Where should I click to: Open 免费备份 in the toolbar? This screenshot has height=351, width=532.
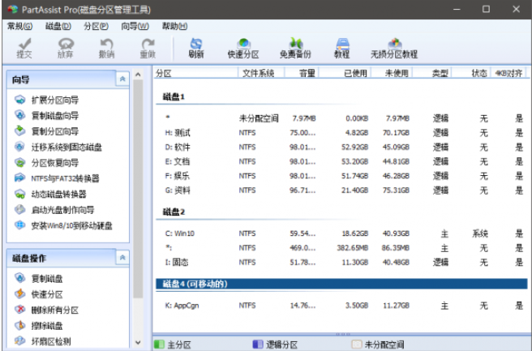(x=295, y=48)
